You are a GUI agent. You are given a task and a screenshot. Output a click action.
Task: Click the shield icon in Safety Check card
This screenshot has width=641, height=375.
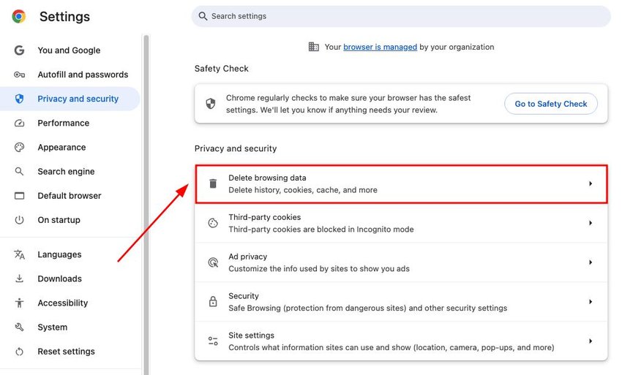(211, 104)
